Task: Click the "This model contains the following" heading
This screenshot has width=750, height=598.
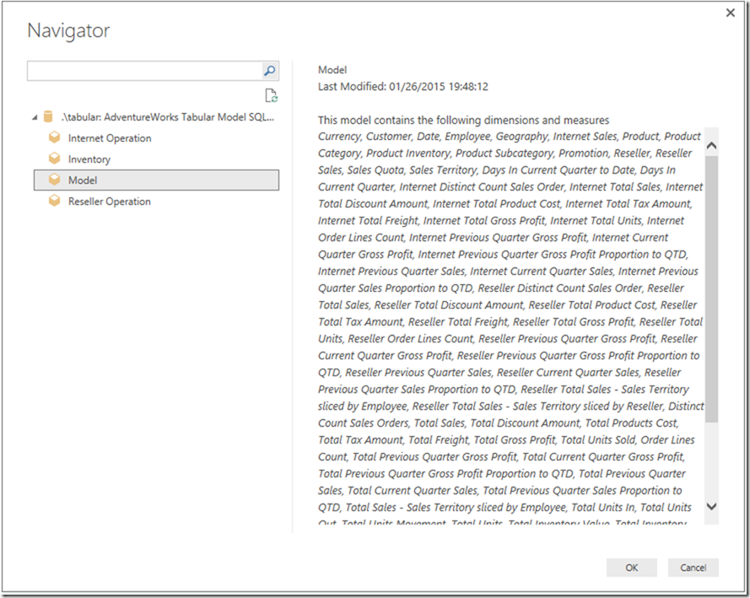Action: tap(463, 120)
